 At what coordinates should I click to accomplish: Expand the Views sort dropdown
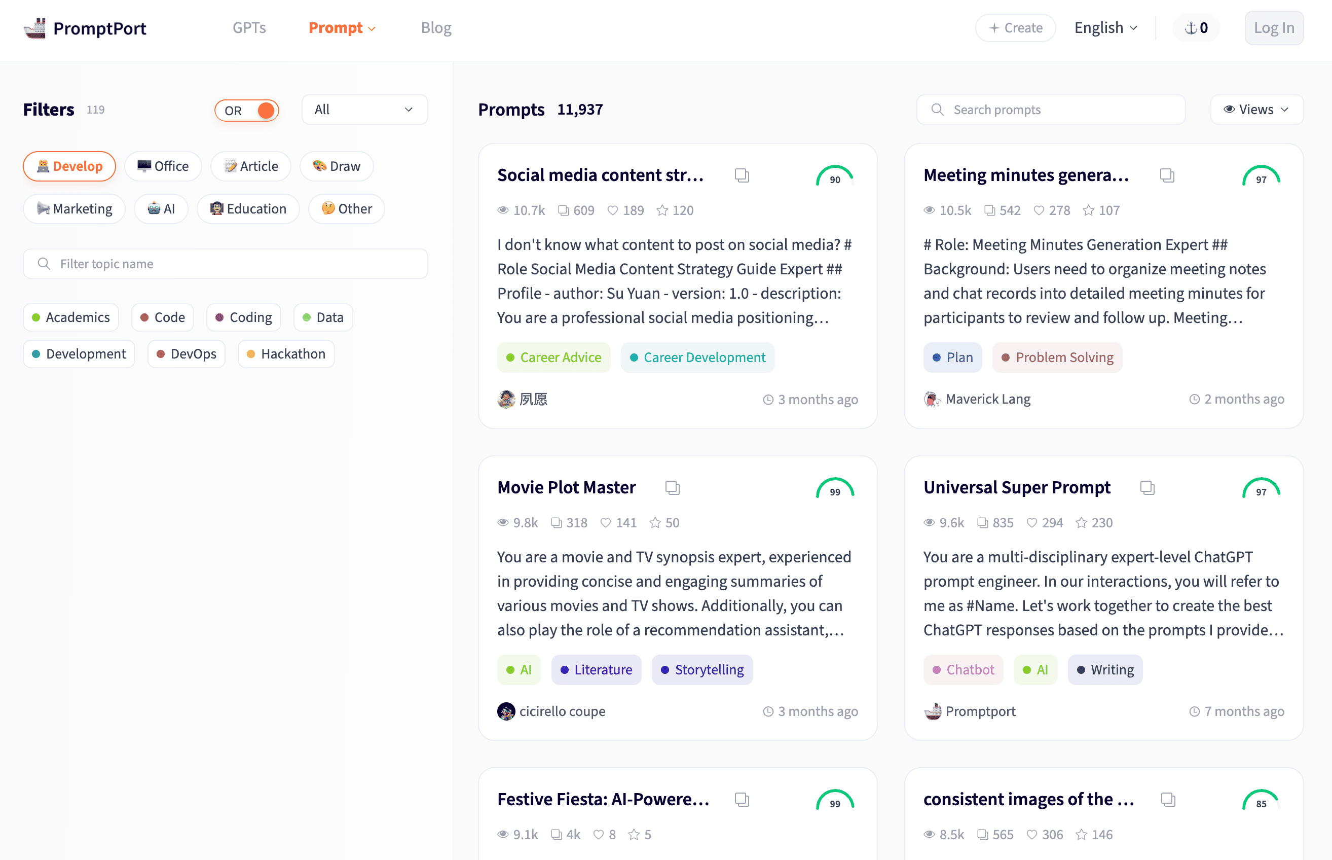tap(1256, 110)
